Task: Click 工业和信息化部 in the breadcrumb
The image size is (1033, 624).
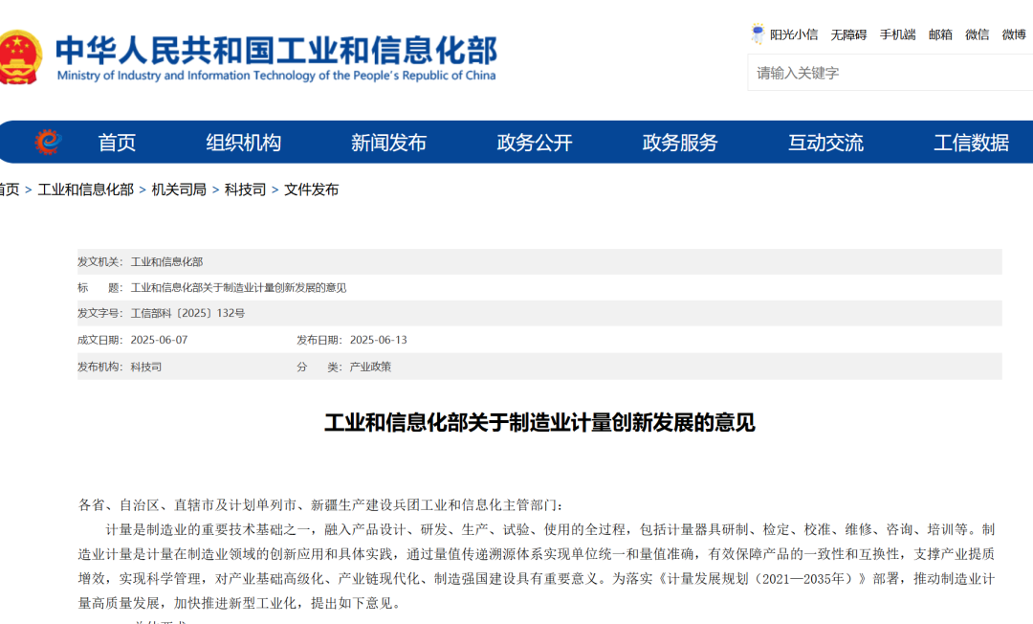Action: (86, 189)
